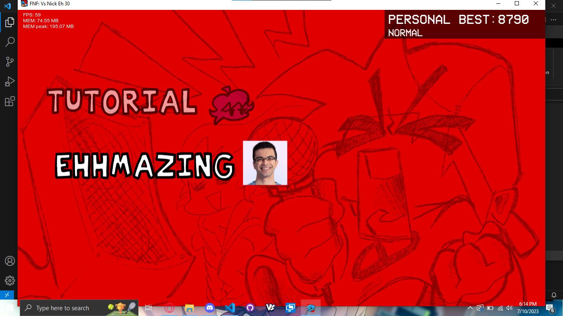Open GitHub Desktop from the taskbar
The width and height of the screenshot is (563, 316).
tap(250, 308)
